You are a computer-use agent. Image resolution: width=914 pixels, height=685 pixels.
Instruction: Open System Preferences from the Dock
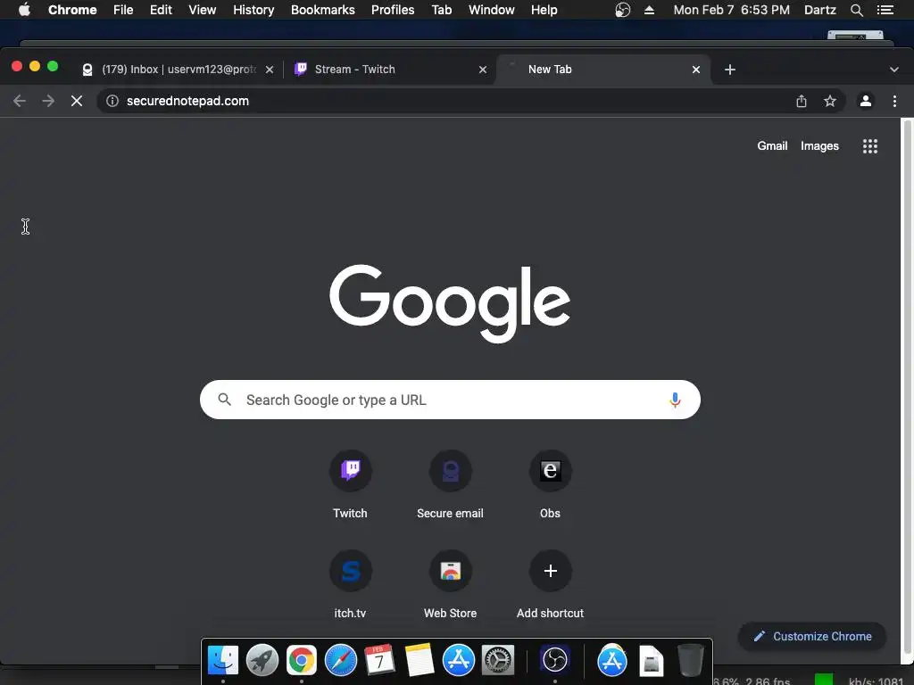tap(498, 661)
